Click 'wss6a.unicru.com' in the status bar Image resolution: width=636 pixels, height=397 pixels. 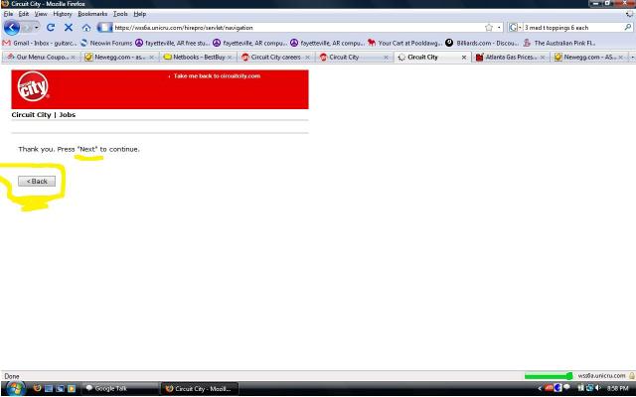tap(601, 376)
